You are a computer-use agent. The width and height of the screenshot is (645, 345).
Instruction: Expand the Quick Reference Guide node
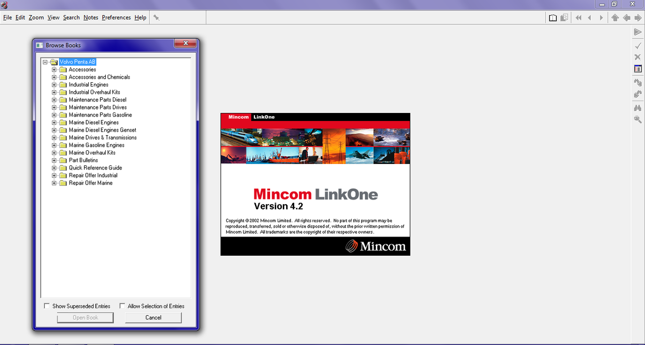click(x=54, y=168)
